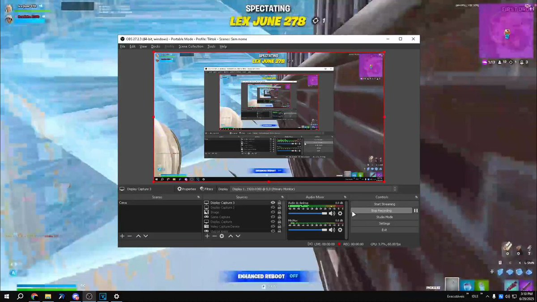Show hidden system tray icons

487,296
